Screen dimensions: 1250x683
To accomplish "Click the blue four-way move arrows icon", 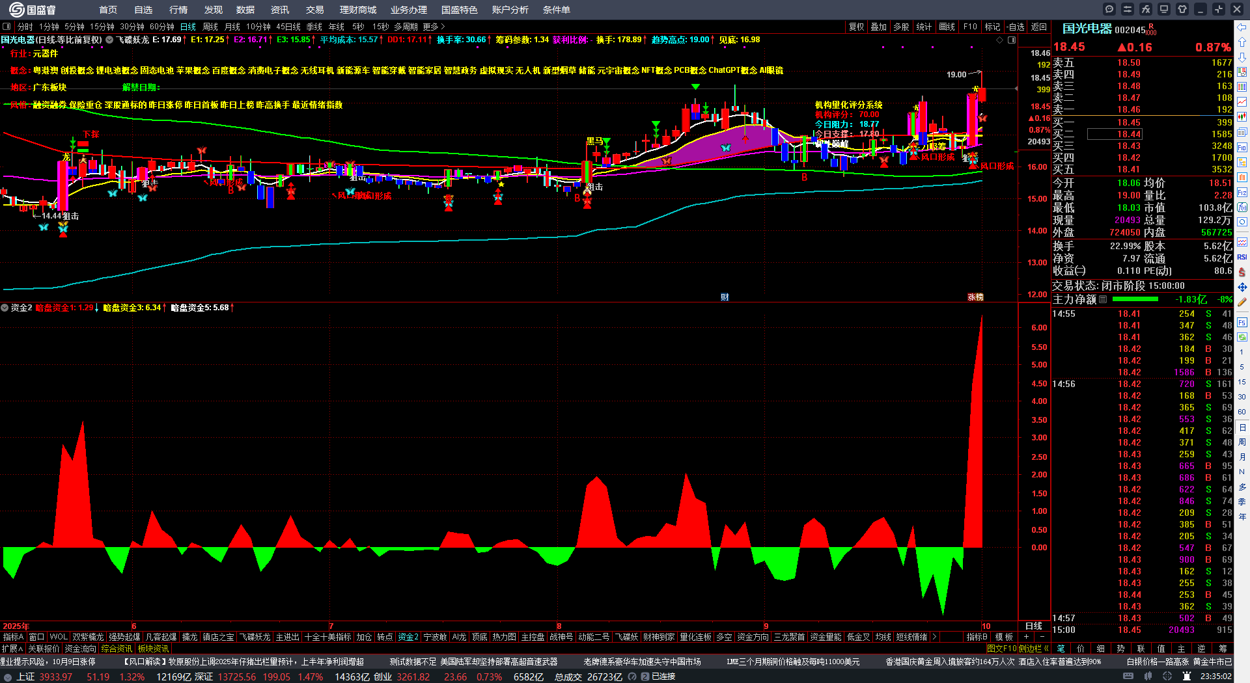I will pyautogui.click(x=1242, y=287).
